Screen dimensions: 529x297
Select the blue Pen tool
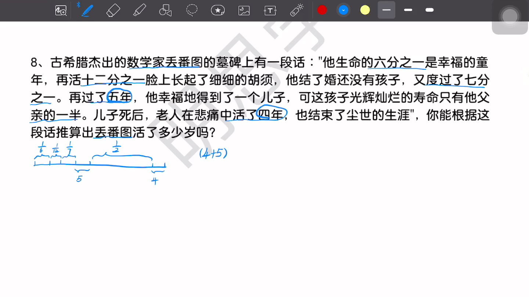click(x=87, y=10)
